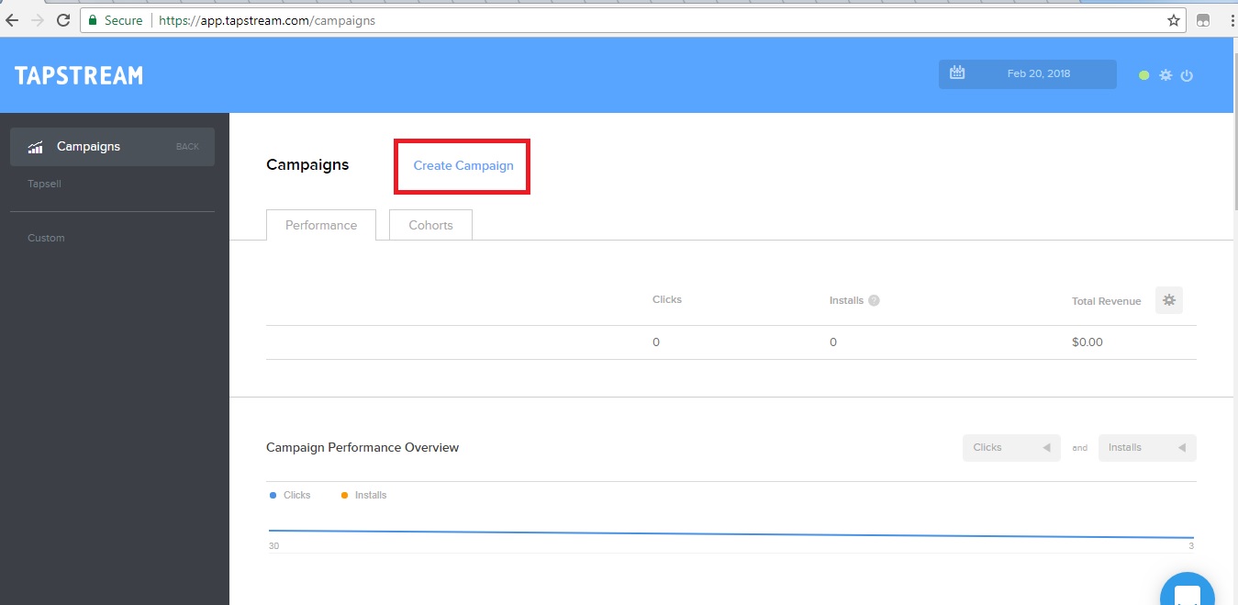Click the Total Revenue column header
This screenshot has height=605, width=1238.
1107,301
